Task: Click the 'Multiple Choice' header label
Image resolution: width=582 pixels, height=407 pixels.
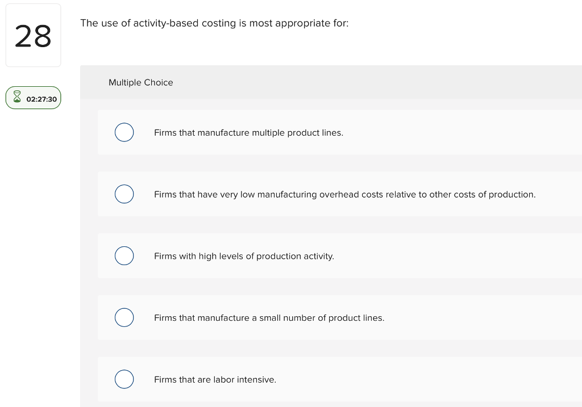Action: coord(140,83)
